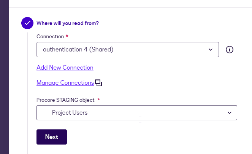Screen dimensions: 252x154
Task: Select the "Project Users" value text
Action: [x=70, y=113]
